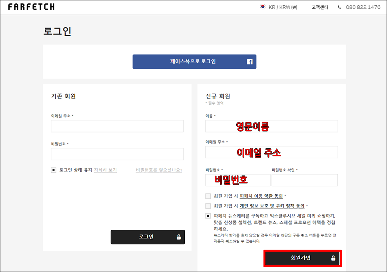Image resolution: width=387 pixels, height=272 pixels.
Task: Focus existing member 이메일 주소 field
Action: pyautogui.click(x=117, y=126)
